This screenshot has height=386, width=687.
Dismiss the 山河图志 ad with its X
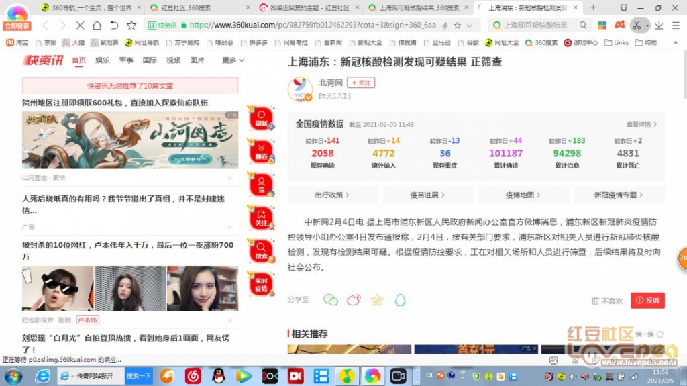coord(230,178)
